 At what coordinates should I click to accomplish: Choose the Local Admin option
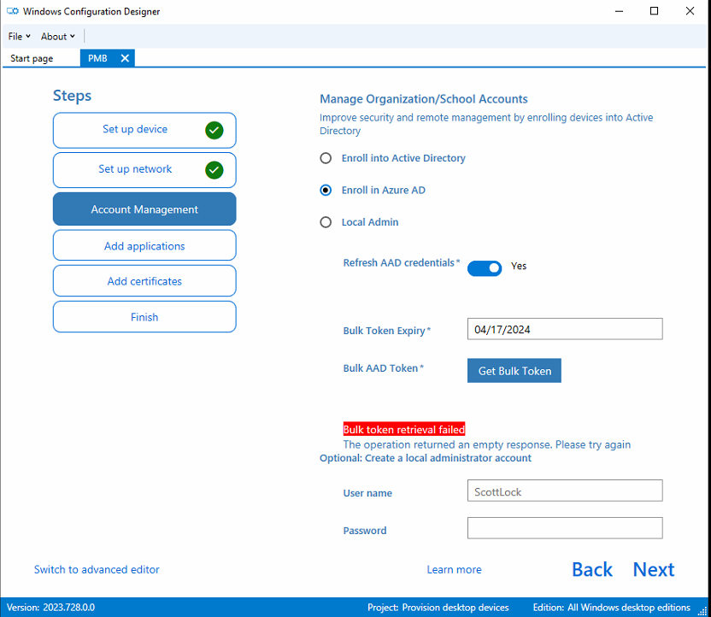[x=326, y=221]
